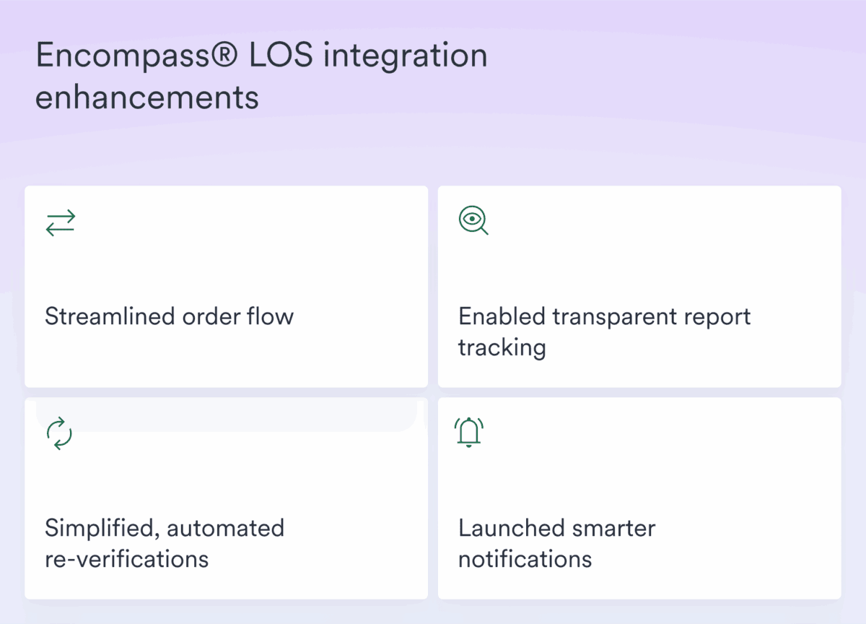Open the Streamlined order flow card
This screenshot has width=866, height=624.
226,287
